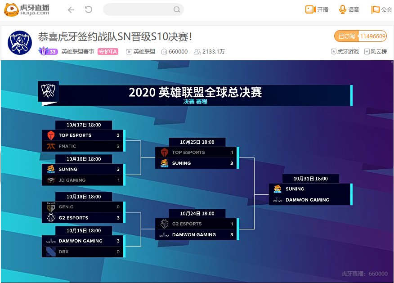The height and width of the screenshot is (283, 394).
Task: Click the room ID 660000
Action: (x=175, y=52)
